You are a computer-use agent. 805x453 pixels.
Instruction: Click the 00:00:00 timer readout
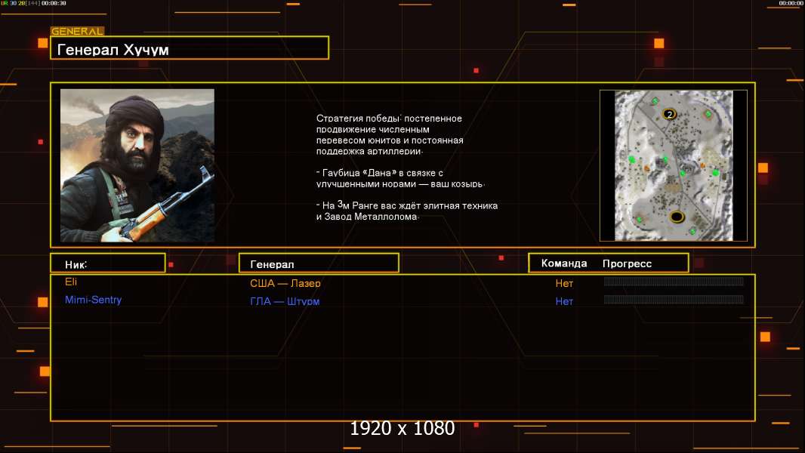pyautogui.click(x=791, y=3)
